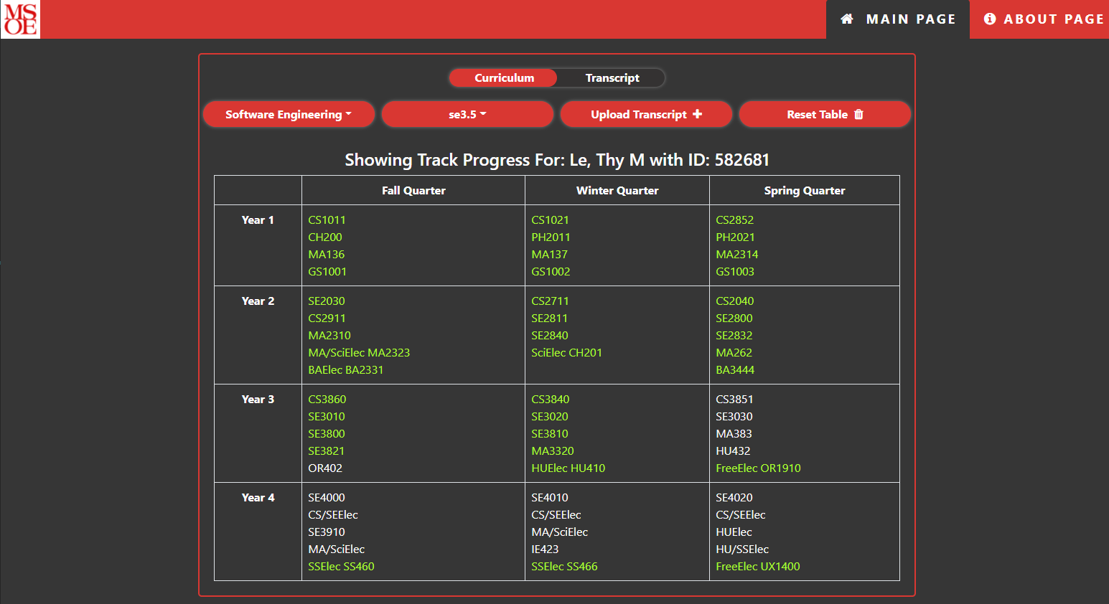The width and height of the screenshot is (1109, 604).
Task: Select HUElec HU410 in Year 3 Winter
Action: [568, 468]
